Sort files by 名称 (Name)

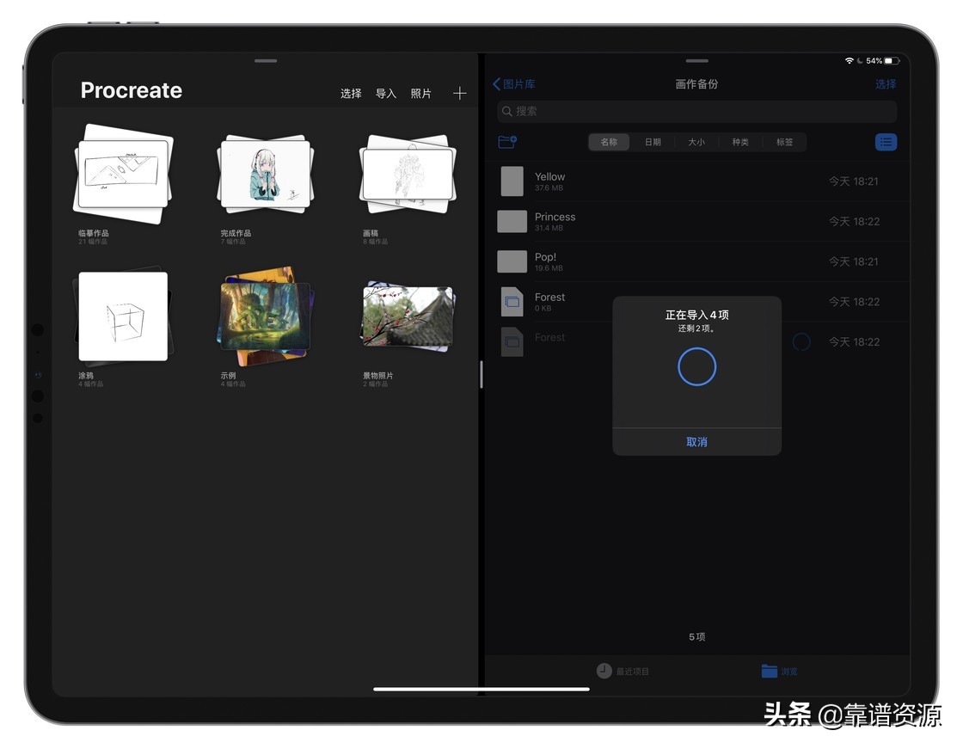coord(609,142)
